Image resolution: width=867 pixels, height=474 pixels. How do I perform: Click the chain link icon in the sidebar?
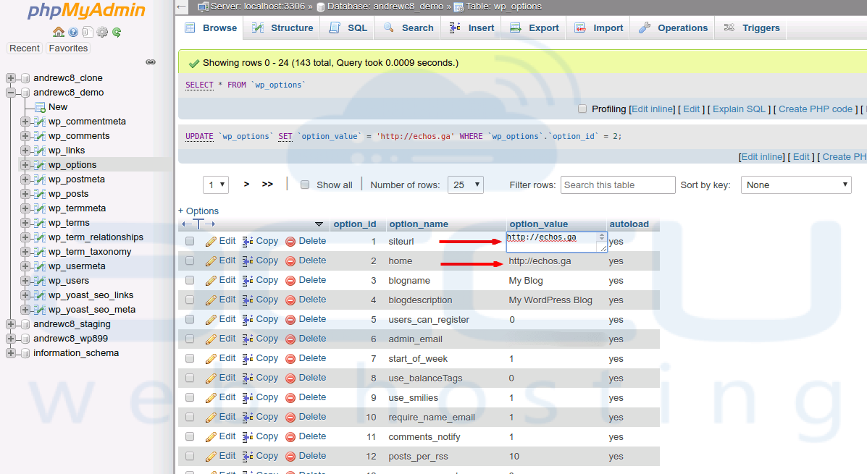tap(151, 62)
